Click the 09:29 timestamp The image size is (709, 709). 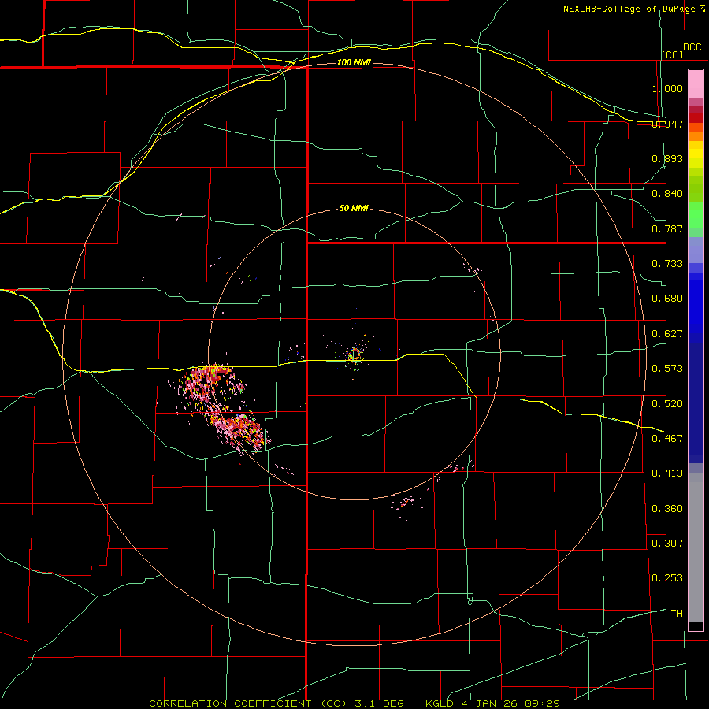tap(542, 703)
